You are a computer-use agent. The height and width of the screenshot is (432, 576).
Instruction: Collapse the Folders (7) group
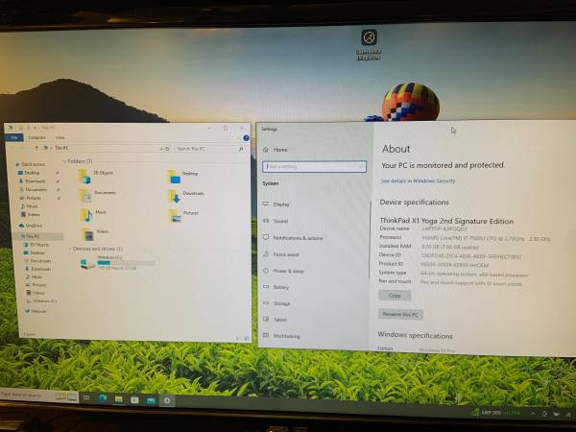(x=65, y=161)
